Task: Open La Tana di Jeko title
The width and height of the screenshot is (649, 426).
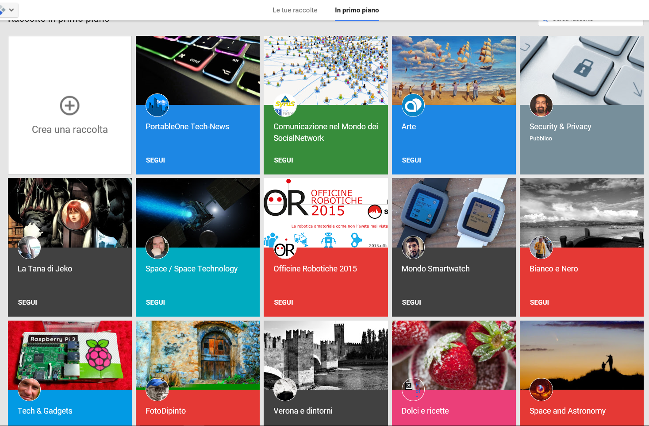Action: click(x=45, y=269)
